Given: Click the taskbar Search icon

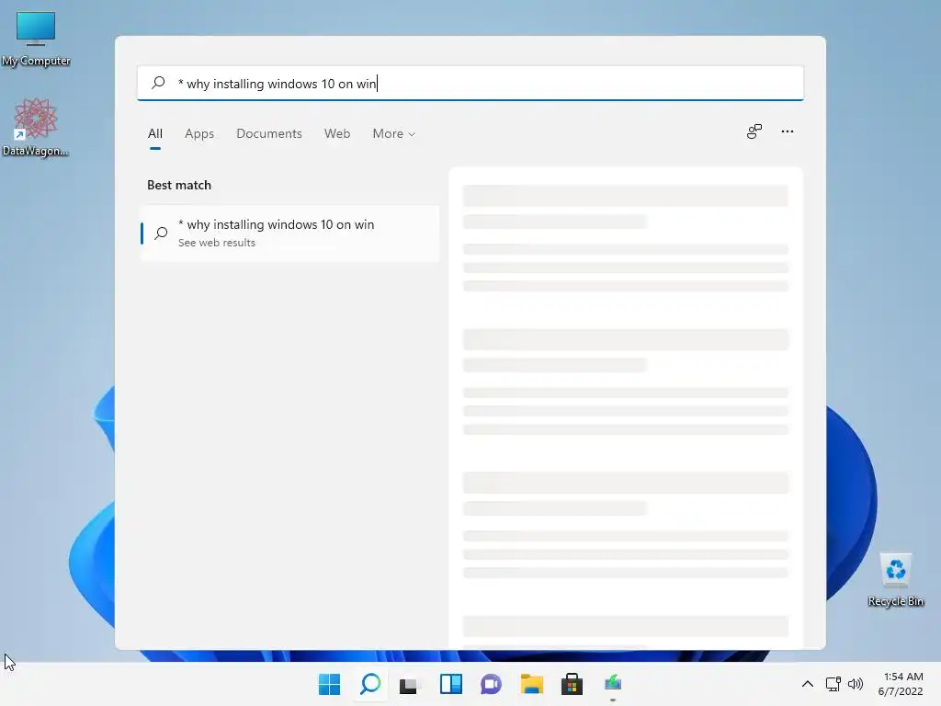Looking at the screenshot, I should coord(370,684).
